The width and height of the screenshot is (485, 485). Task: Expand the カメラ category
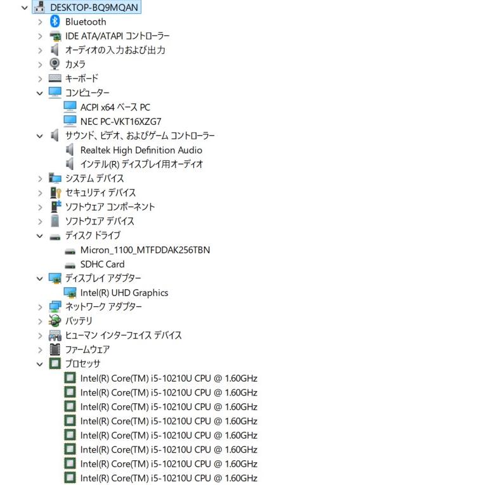pos(40,65)
